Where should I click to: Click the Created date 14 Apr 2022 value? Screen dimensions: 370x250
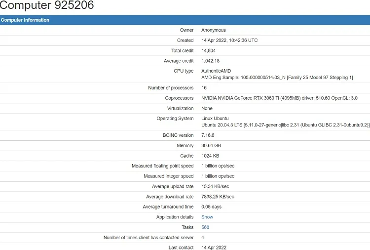pyautogui.click(x=229, y=41)
